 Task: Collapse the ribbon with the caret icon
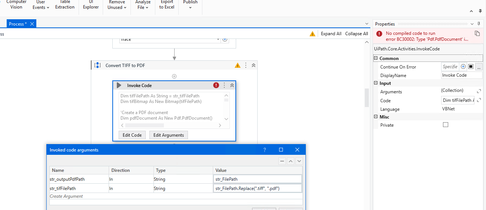(471, 11)
